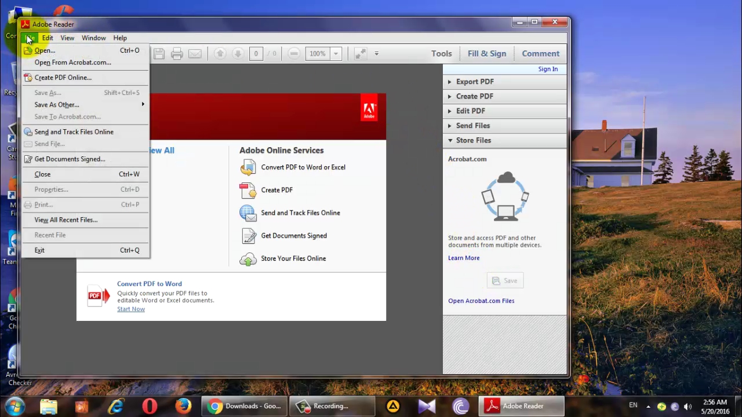
Task: Show hidden system tray icons
Action: coord(648,406)
